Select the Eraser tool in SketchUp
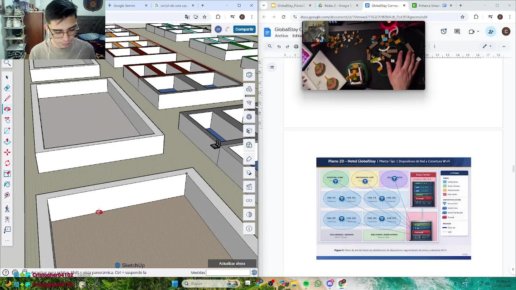 coord(7,88)
